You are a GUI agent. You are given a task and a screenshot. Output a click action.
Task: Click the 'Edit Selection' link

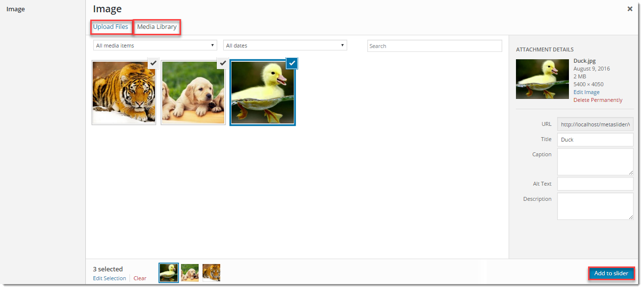tap(109, 278)
